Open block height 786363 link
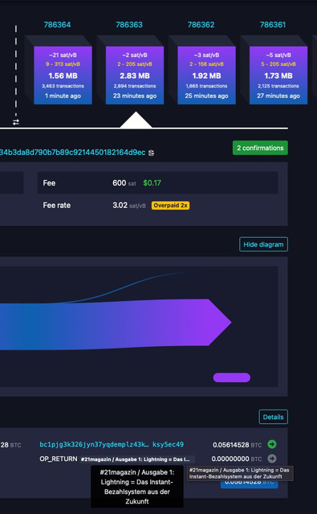The image size is (317, 514). click(129, 25)
